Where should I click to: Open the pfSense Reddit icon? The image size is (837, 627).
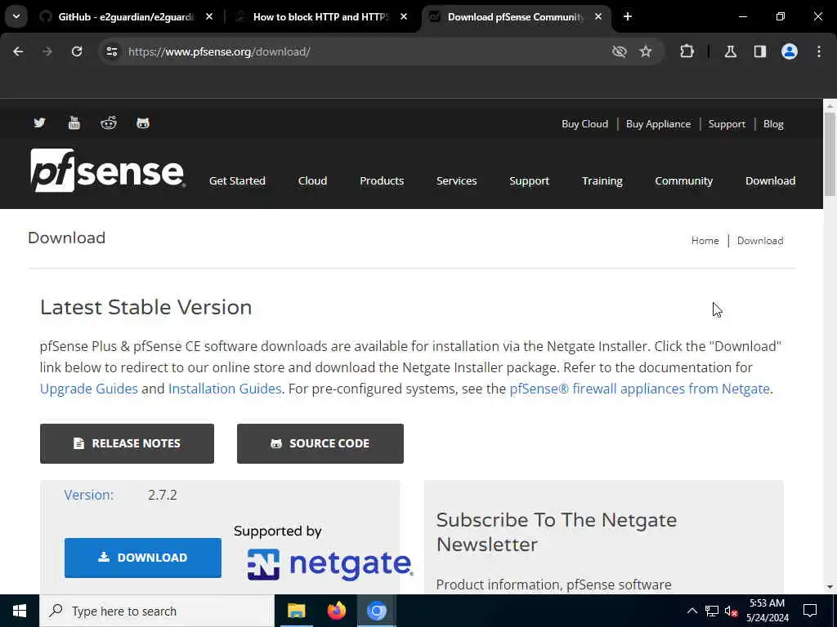point(109,123)
